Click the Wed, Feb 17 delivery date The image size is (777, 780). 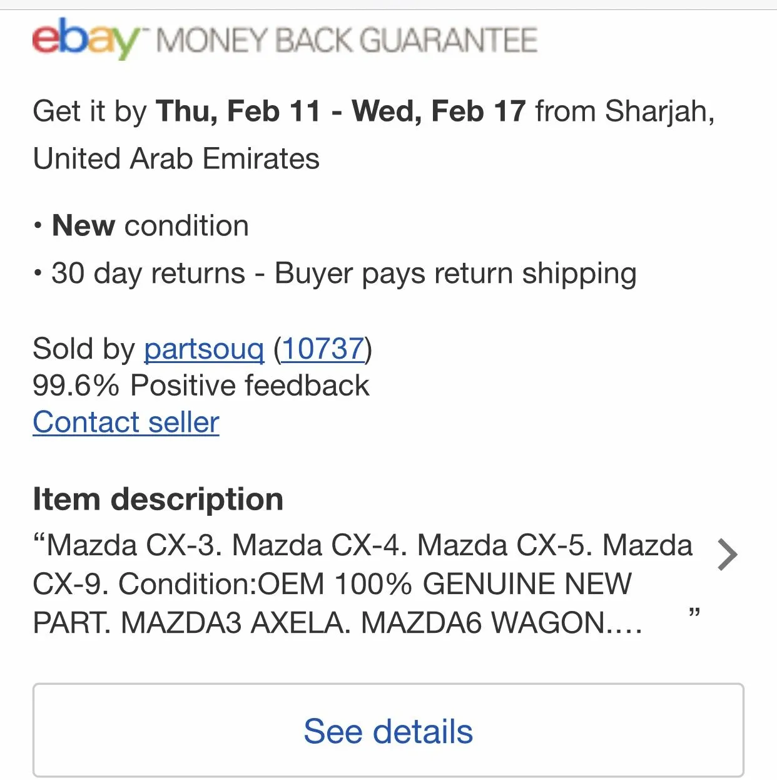pos(438,111)
